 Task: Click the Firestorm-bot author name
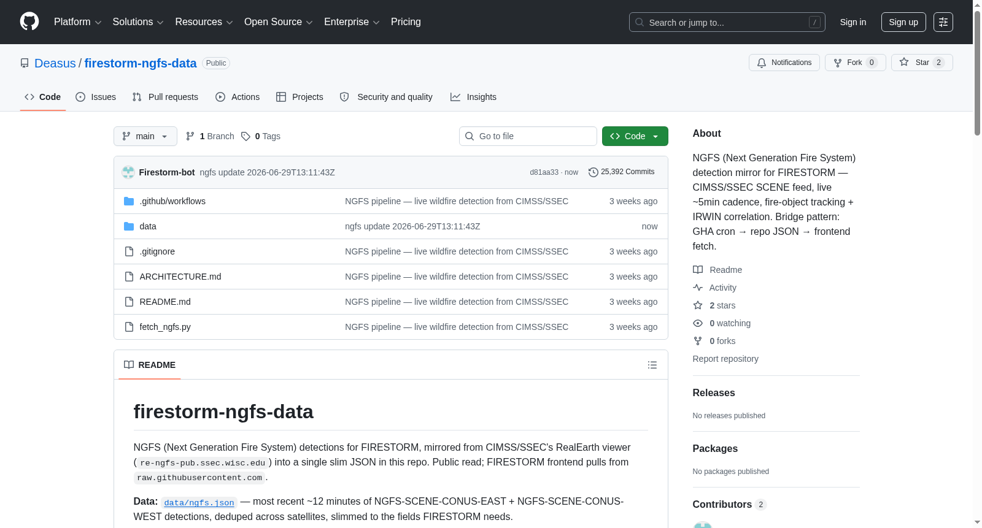167,172
